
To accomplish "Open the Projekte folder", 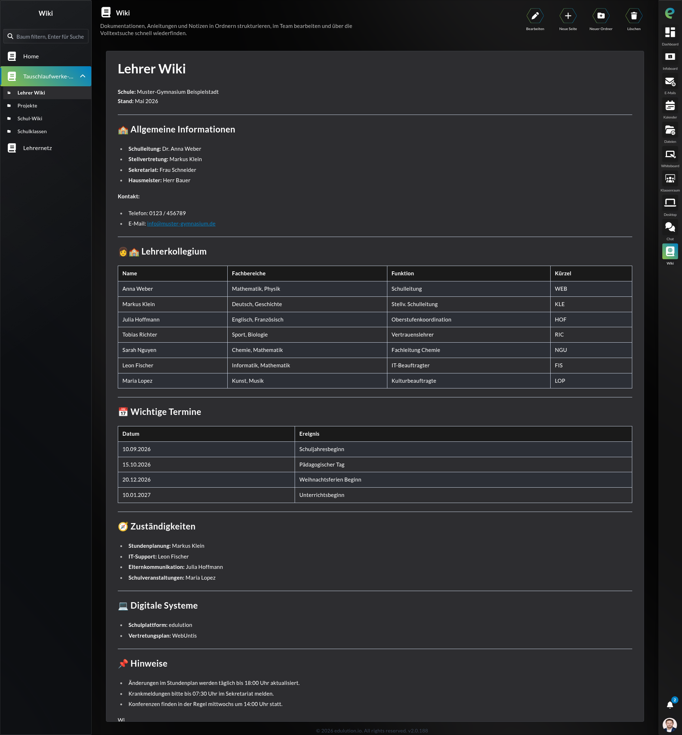I will (47, 106).
